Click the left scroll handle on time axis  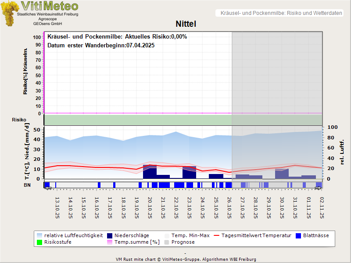[48, 188]
